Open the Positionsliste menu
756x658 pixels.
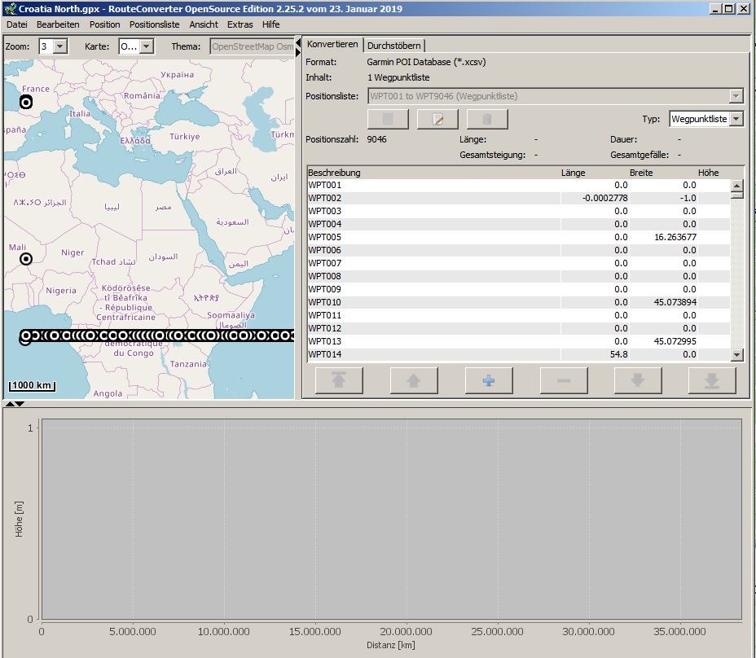[x=154, y=24]
